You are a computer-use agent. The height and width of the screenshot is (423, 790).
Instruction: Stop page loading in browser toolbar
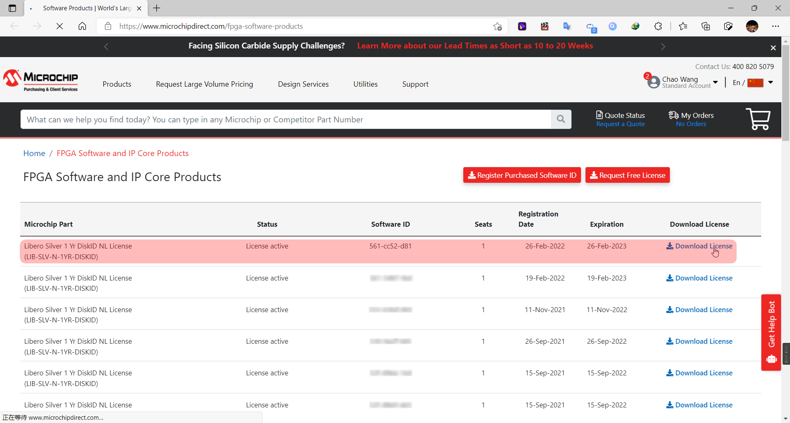click(x=60, y=26)
